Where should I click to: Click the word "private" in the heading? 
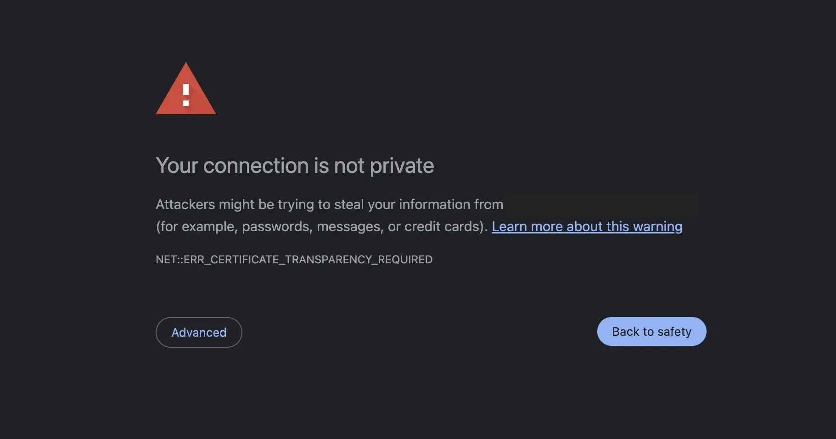coord(402,166)
